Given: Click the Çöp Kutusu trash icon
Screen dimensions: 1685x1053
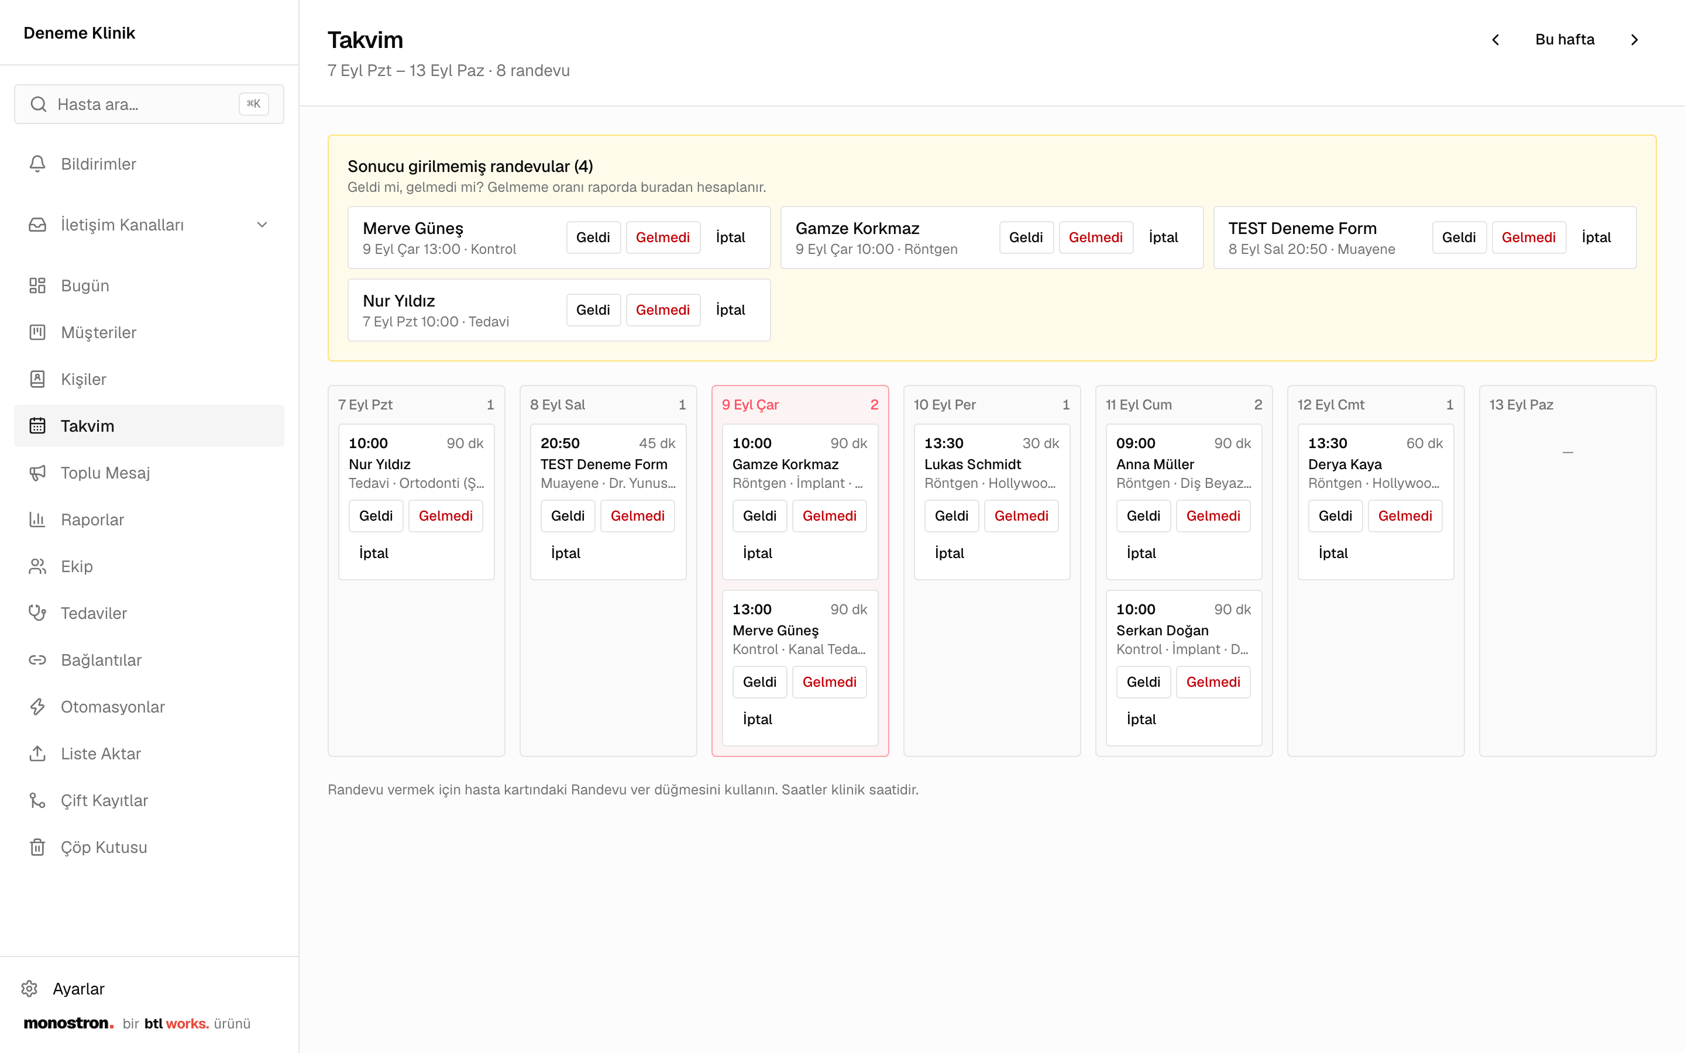Looking at the screenshot, I should [x=37, y=847].
